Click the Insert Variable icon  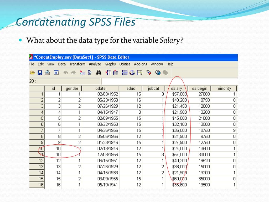[116, 73]
